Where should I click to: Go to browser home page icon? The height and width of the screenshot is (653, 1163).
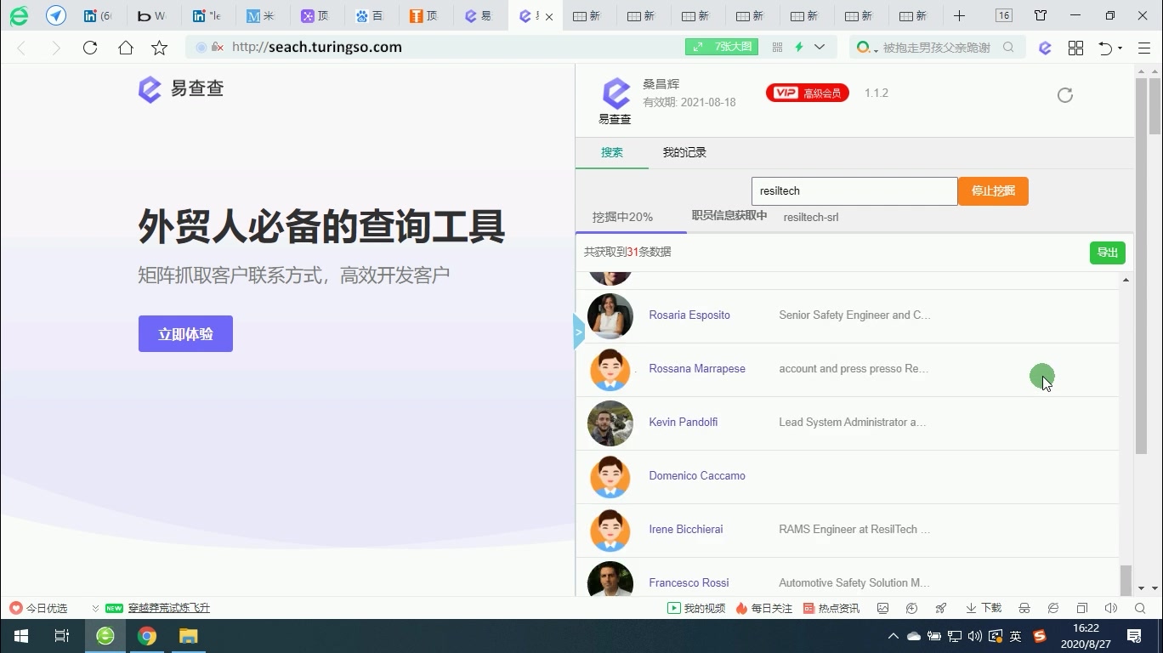126,48
